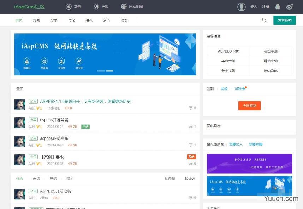Click the Weibo login icon
The height and width of the screenshot is (209, 303).
coord(290,7)
